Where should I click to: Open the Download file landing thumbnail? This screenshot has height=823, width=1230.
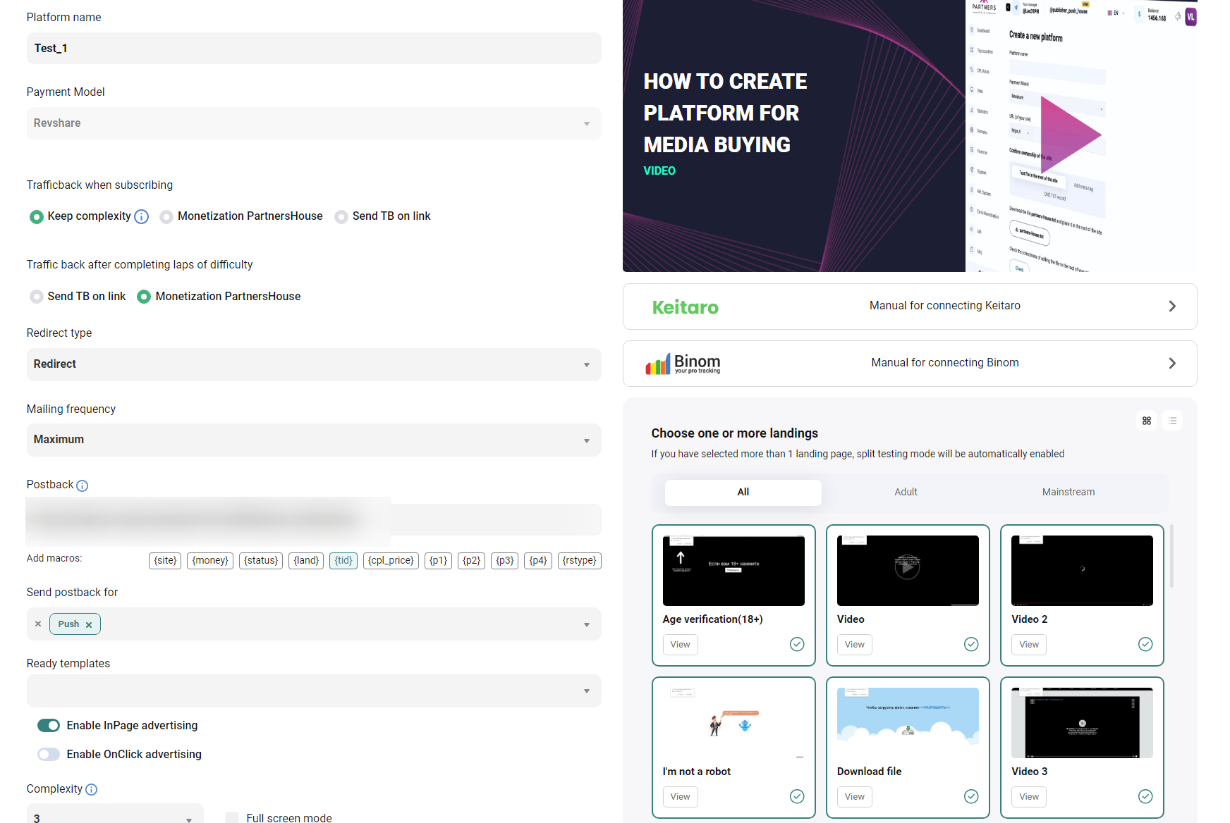[908, 723]
